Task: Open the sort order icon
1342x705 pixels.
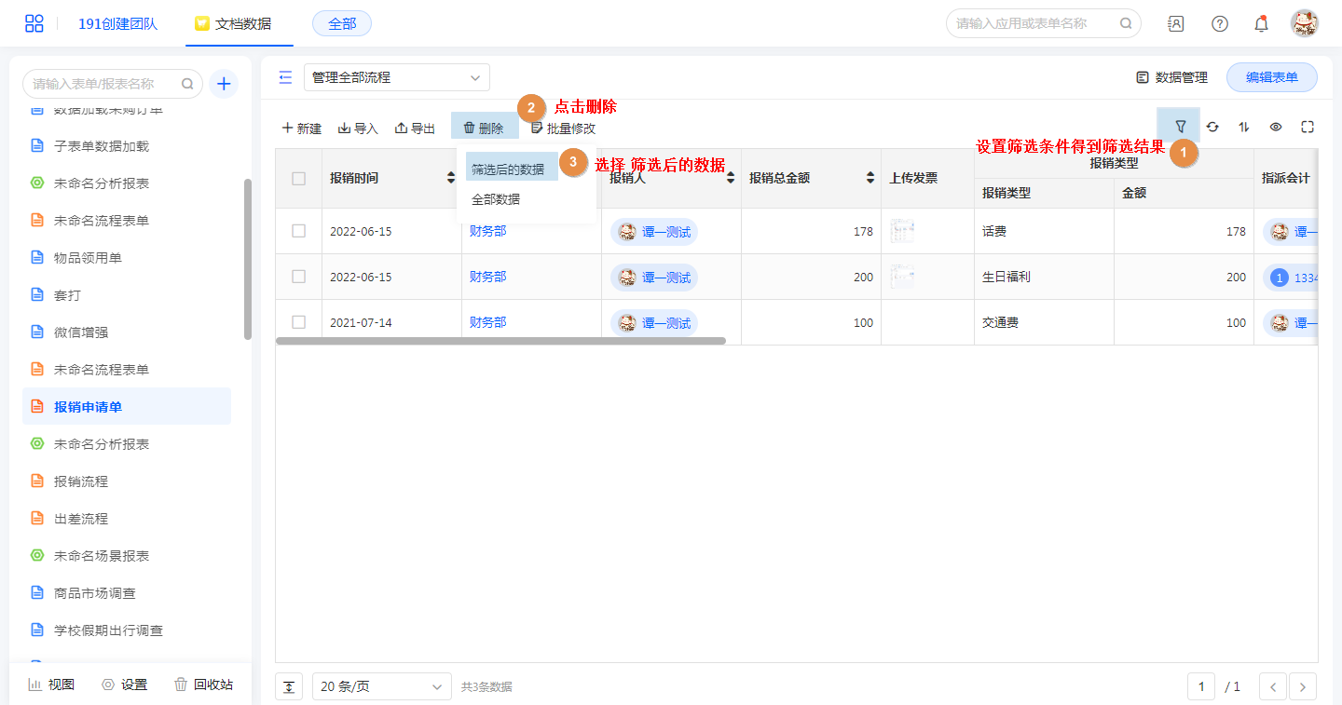Action: point(1244,128)
